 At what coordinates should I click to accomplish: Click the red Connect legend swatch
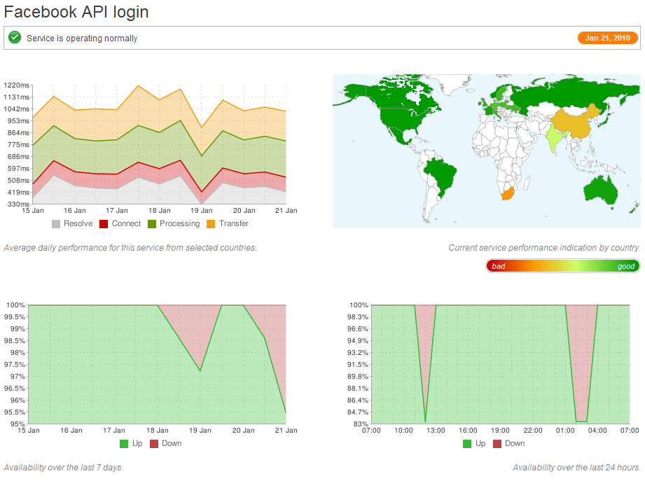[104, 224]
